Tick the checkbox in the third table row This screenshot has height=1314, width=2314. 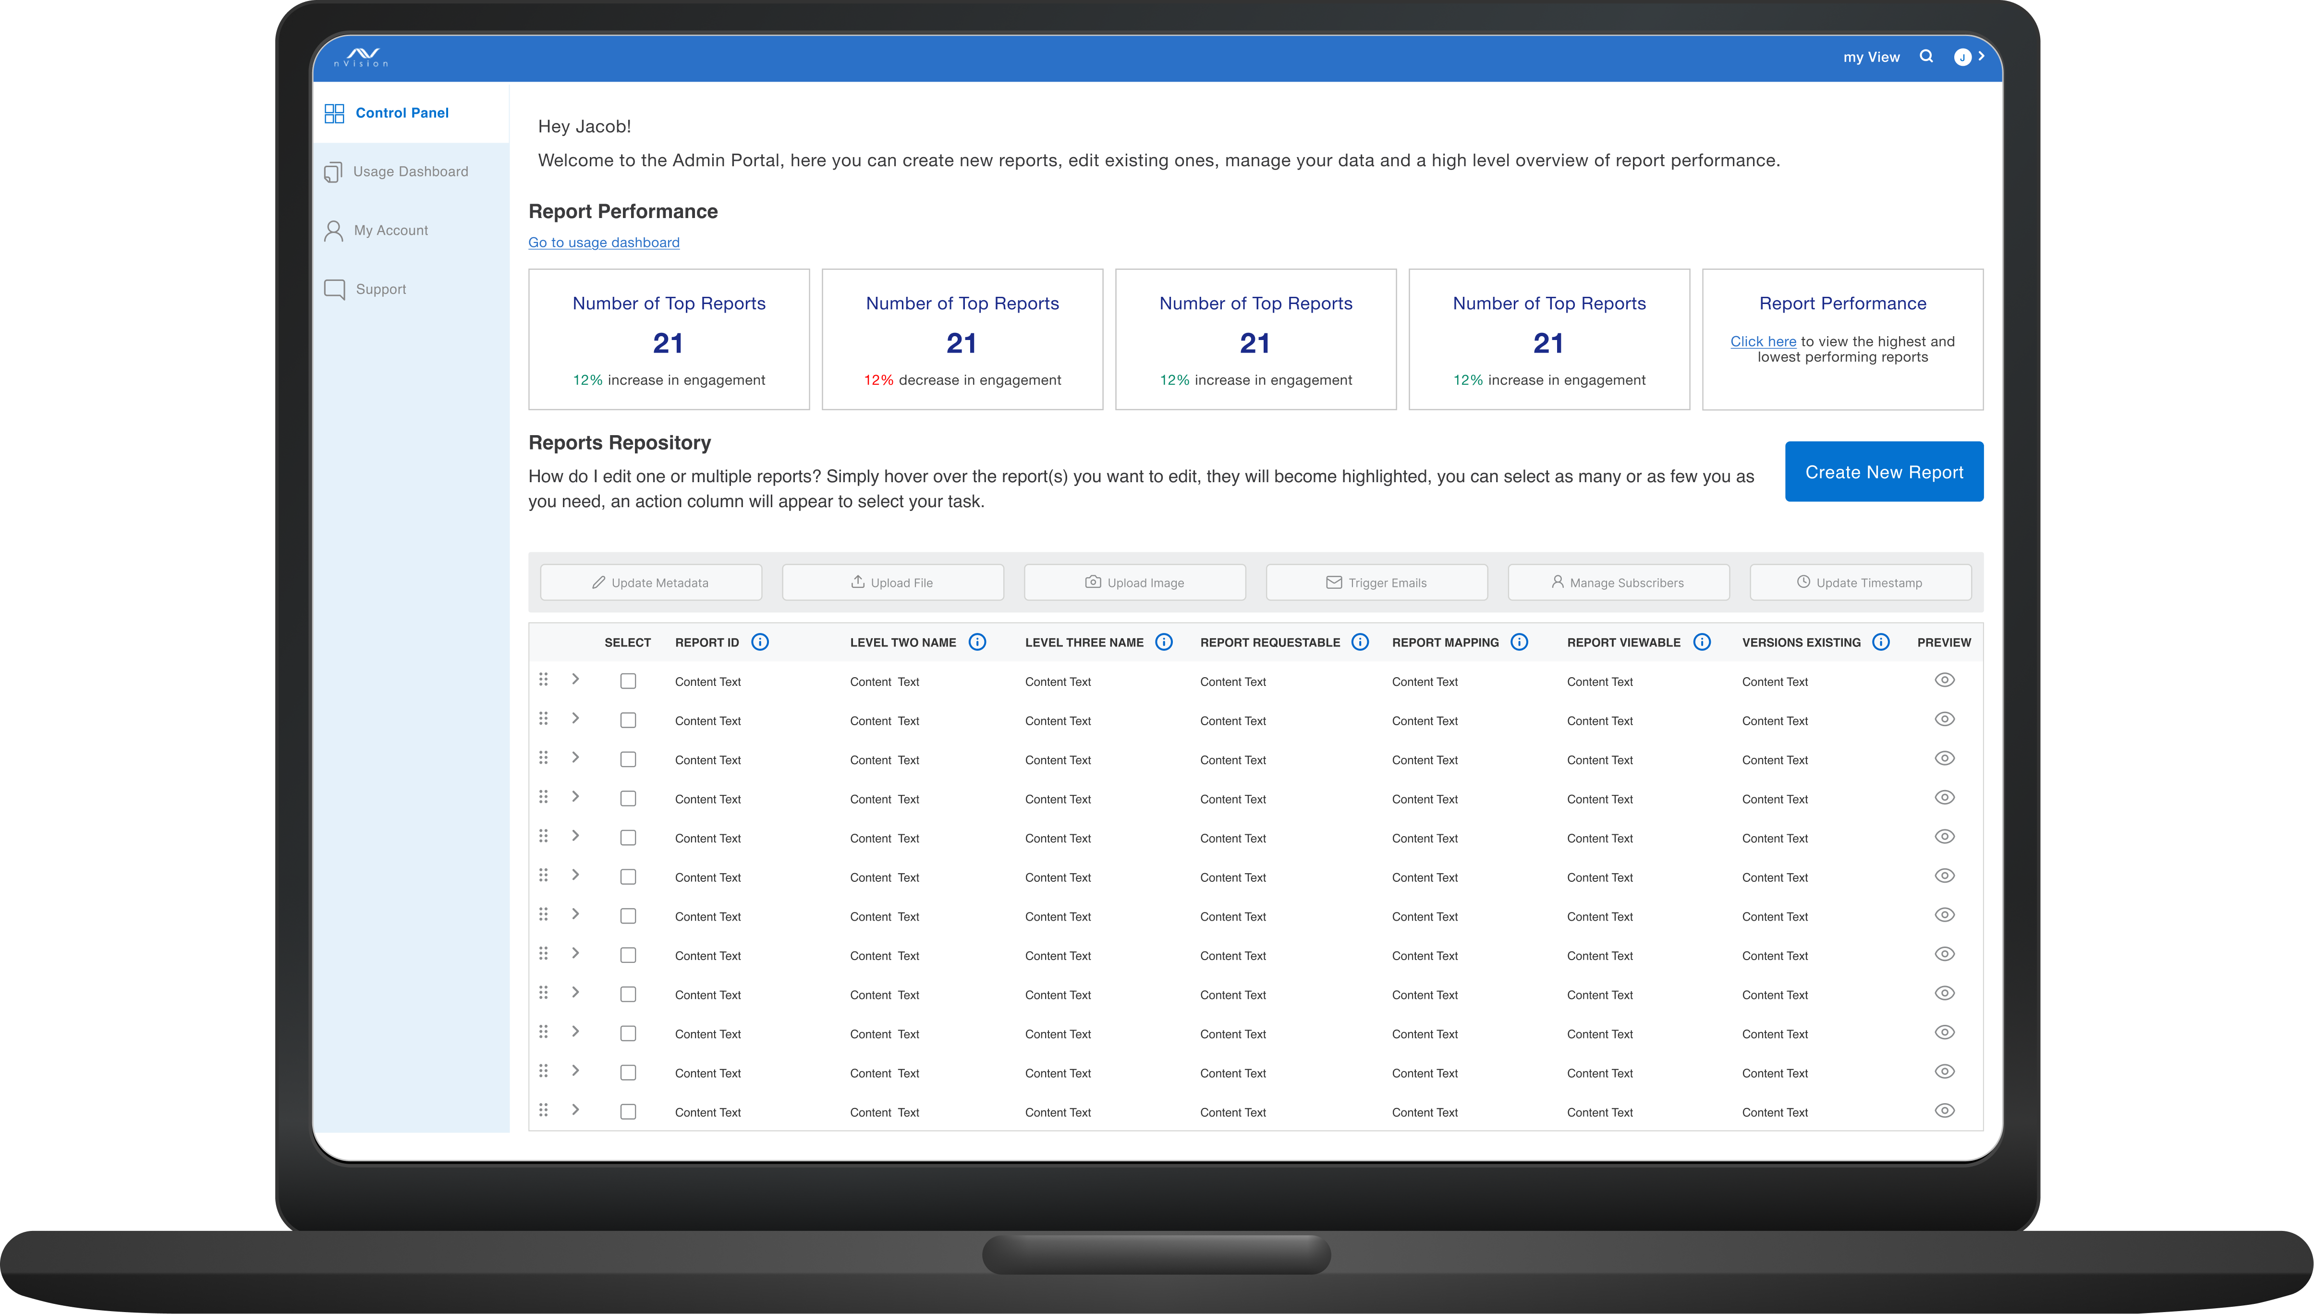[x=628, y=760]
